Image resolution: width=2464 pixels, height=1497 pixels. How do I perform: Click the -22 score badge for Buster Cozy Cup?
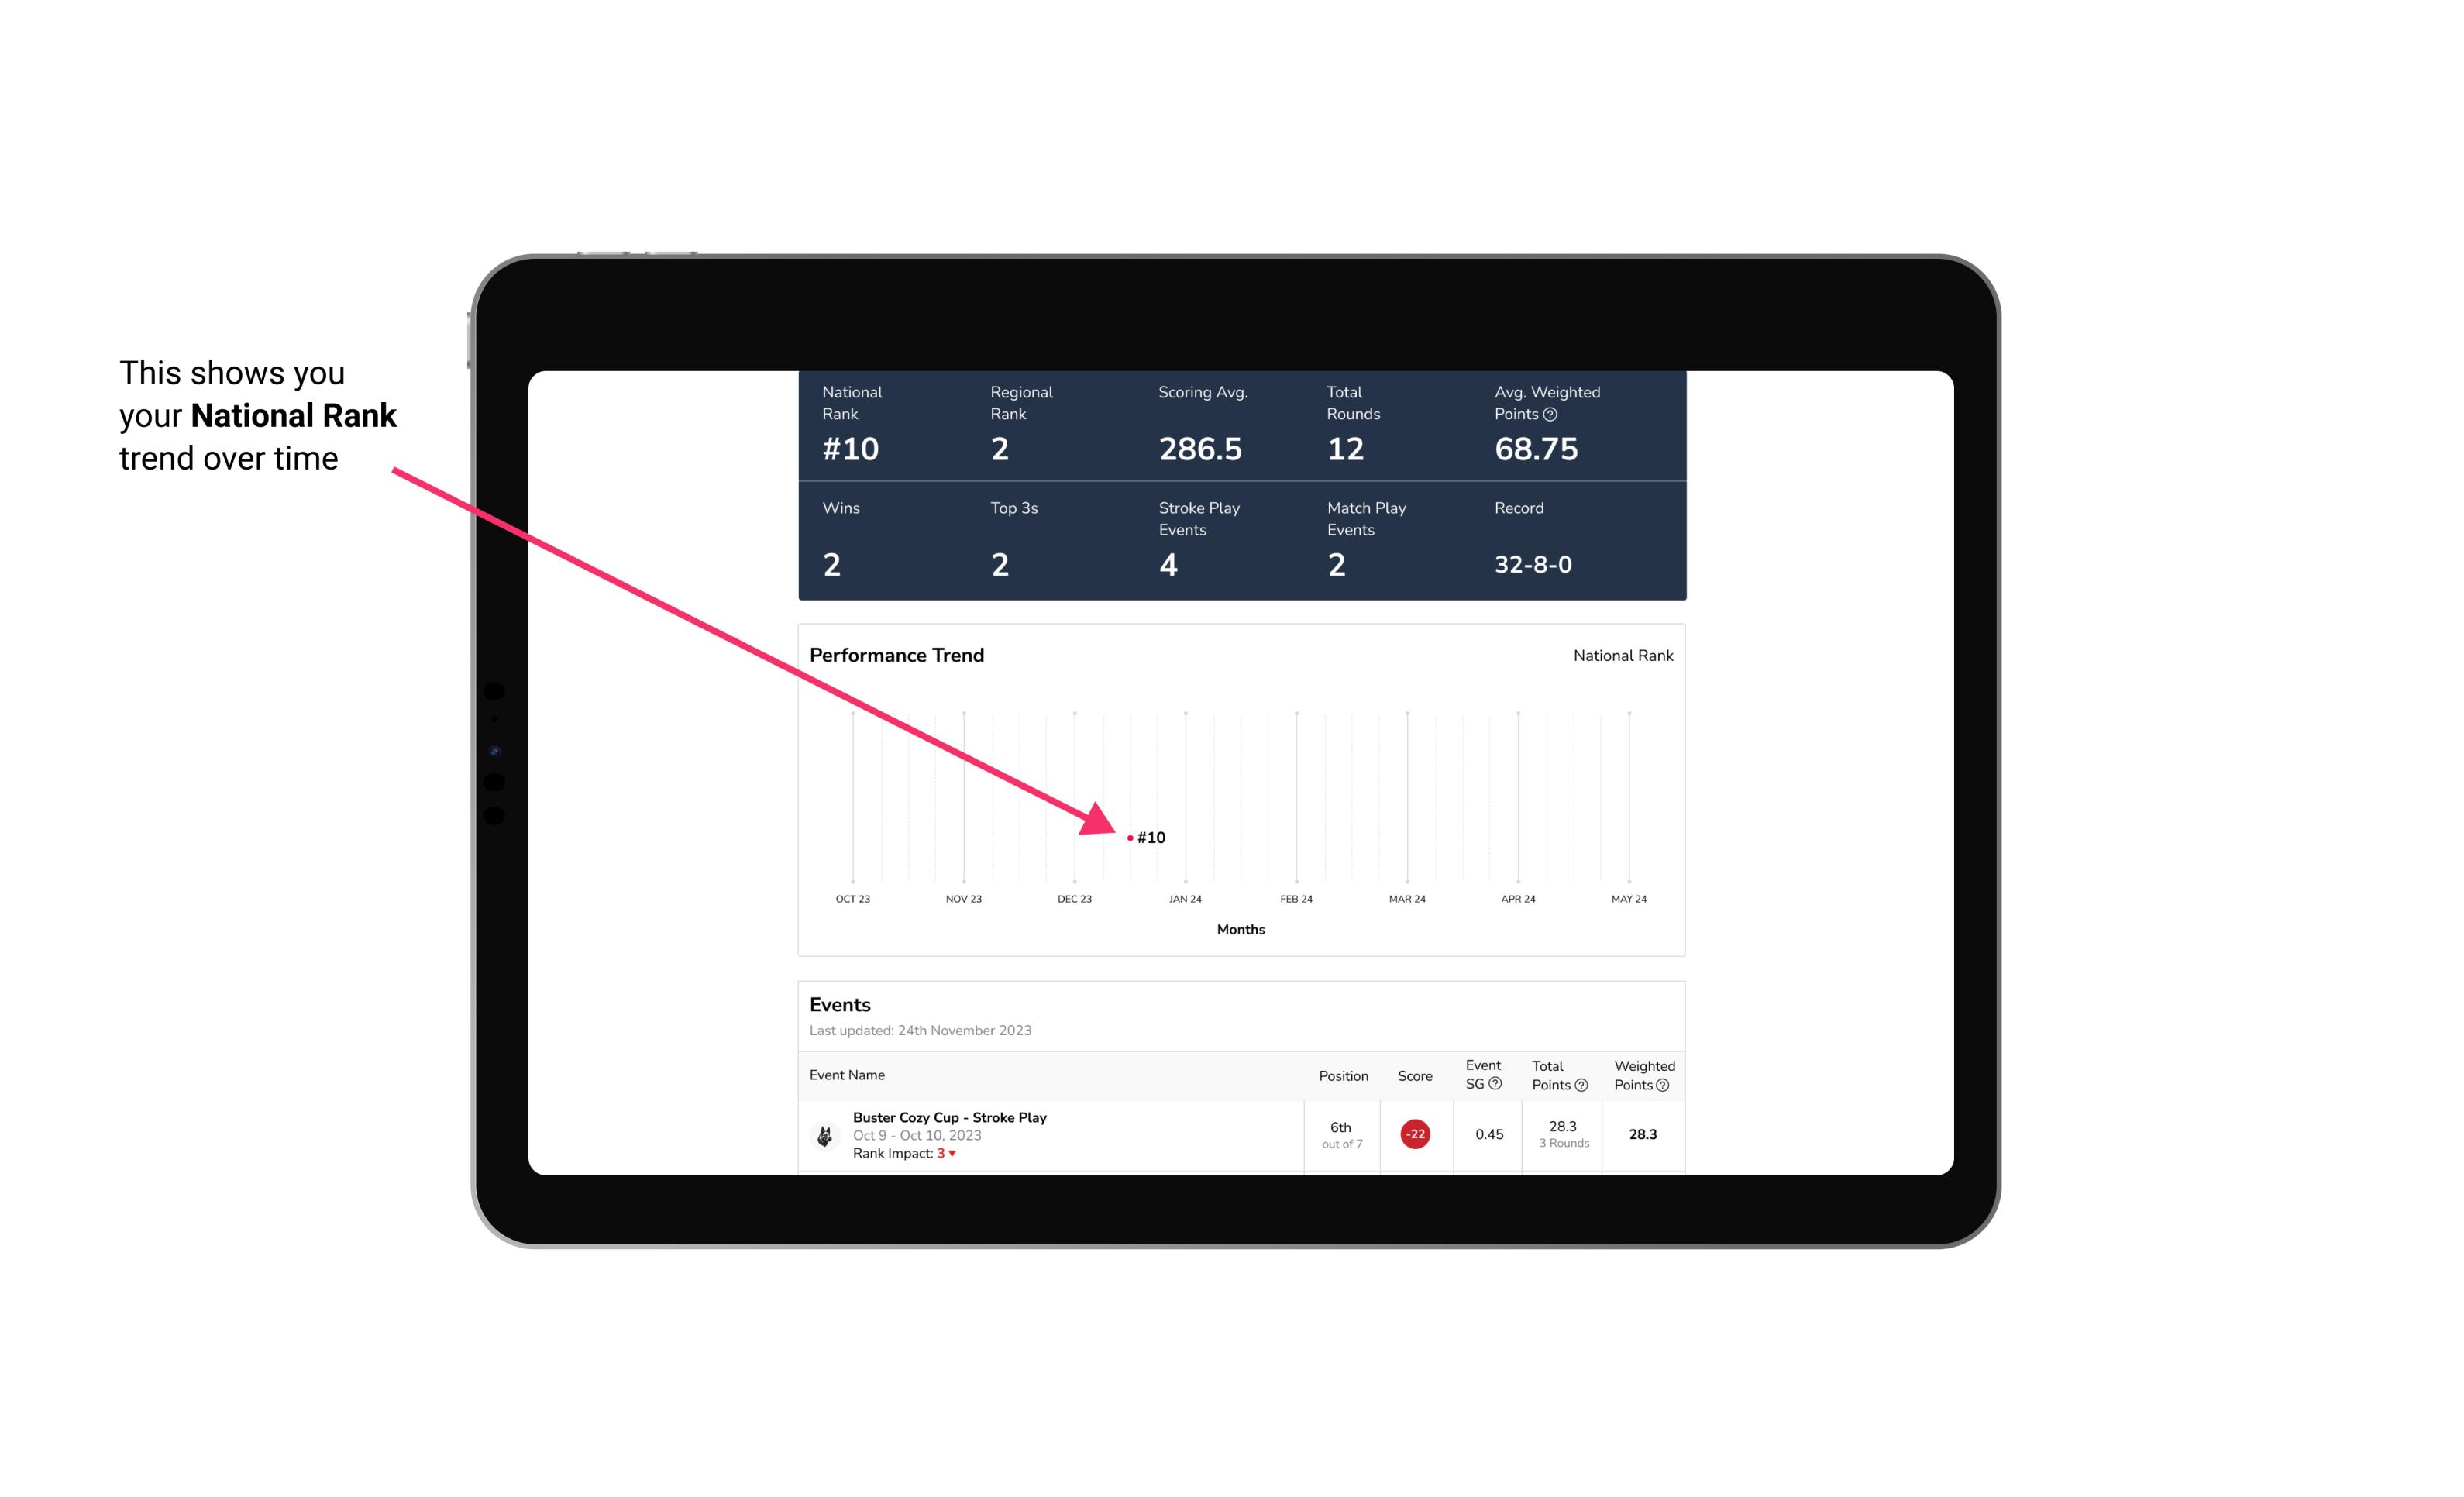(1413, 1133)
